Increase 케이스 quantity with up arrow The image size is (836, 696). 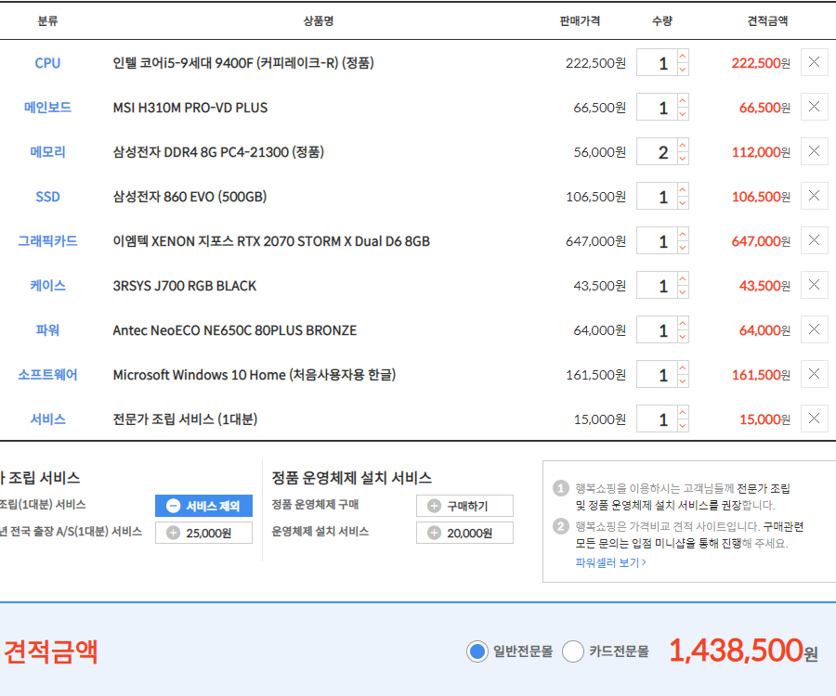tap(683, 278)
